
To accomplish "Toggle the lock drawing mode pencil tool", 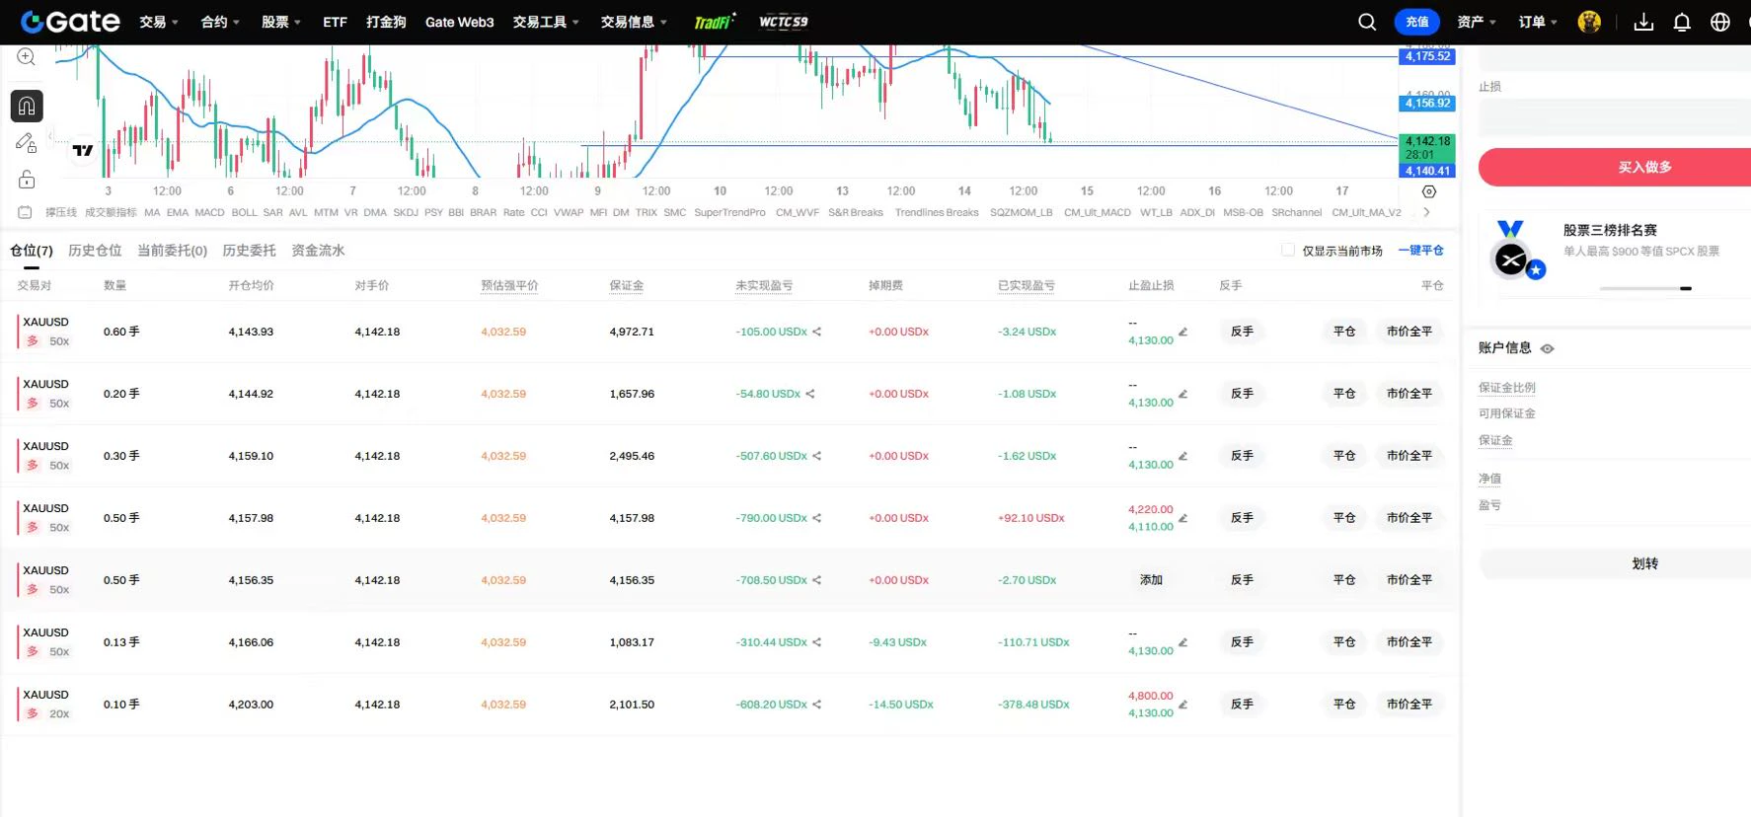I will [27, 143].
